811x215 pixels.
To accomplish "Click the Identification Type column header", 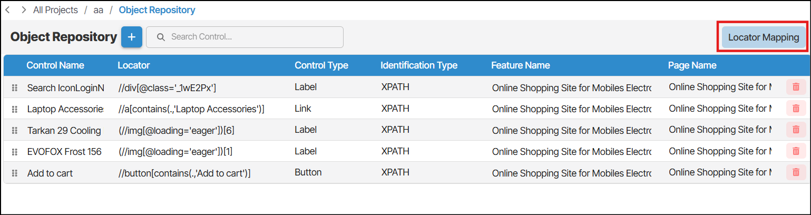I will point(419,65).
